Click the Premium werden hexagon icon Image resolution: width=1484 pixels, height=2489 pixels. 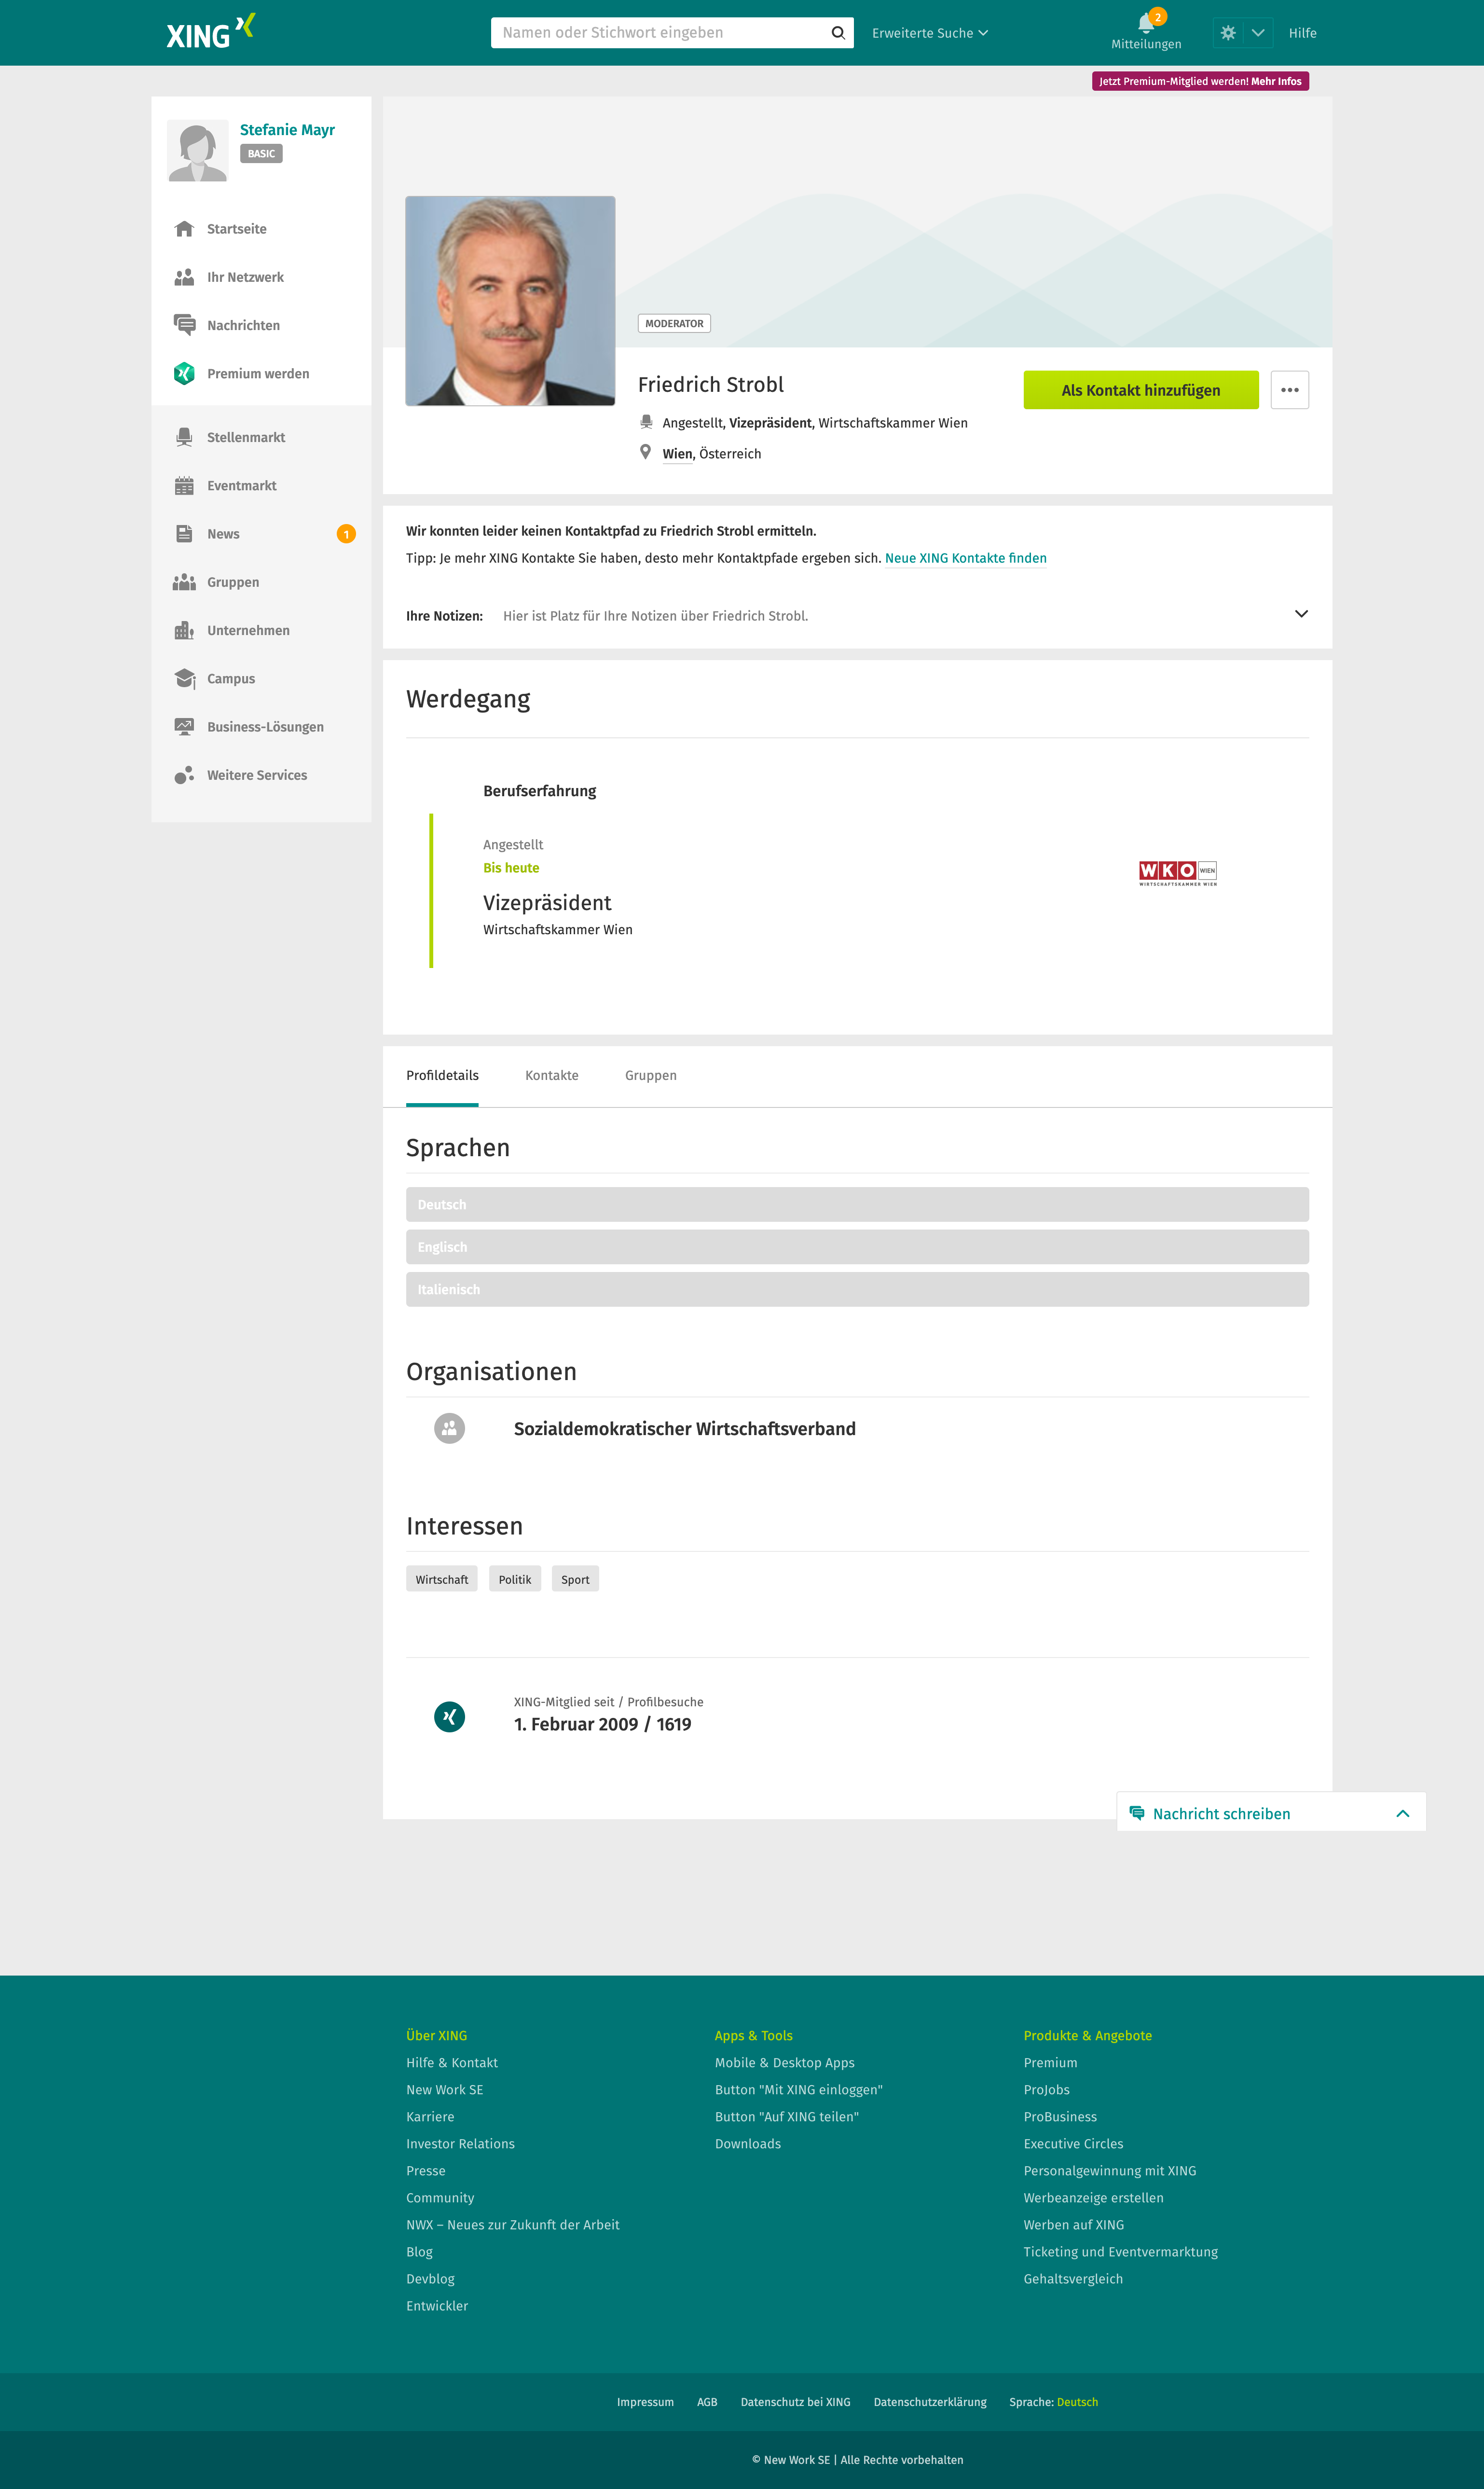(184, 373)
